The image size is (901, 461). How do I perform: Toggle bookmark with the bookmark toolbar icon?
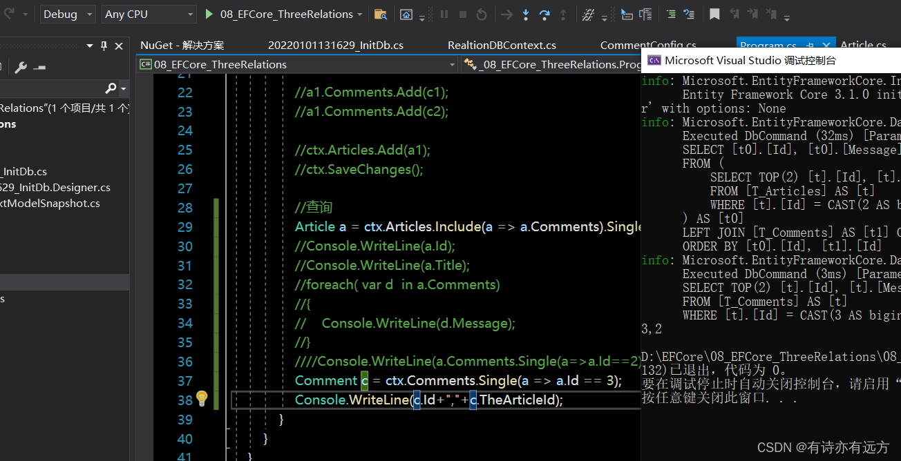coord(714,14)
